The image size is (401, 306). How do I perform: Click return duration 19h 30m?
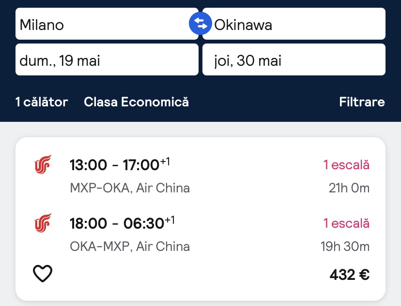pyautogui.click(x=345, y=247)
